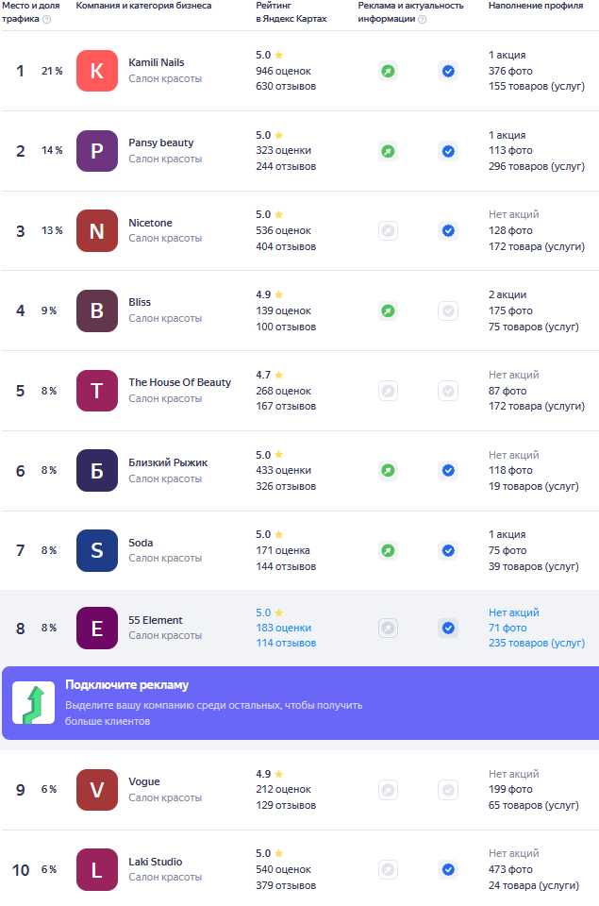
Task: Open the purple 'P' avatar of Pansy beauty
Action: click(97, 151)
